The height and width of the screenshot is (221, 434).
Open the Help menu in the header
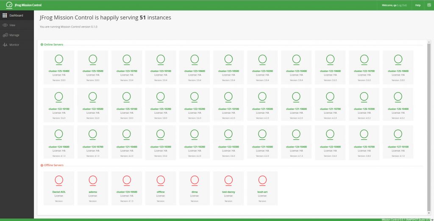(x=418, y=5)
